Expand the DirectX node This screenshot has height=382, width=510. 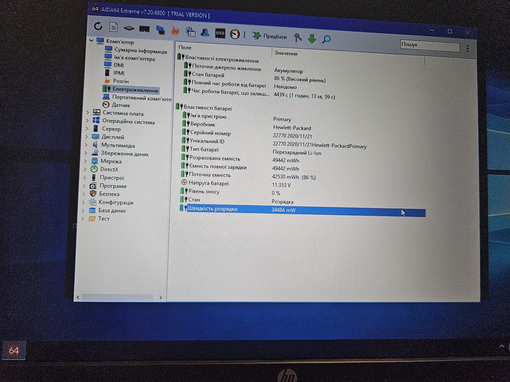(x=85, y=169)
